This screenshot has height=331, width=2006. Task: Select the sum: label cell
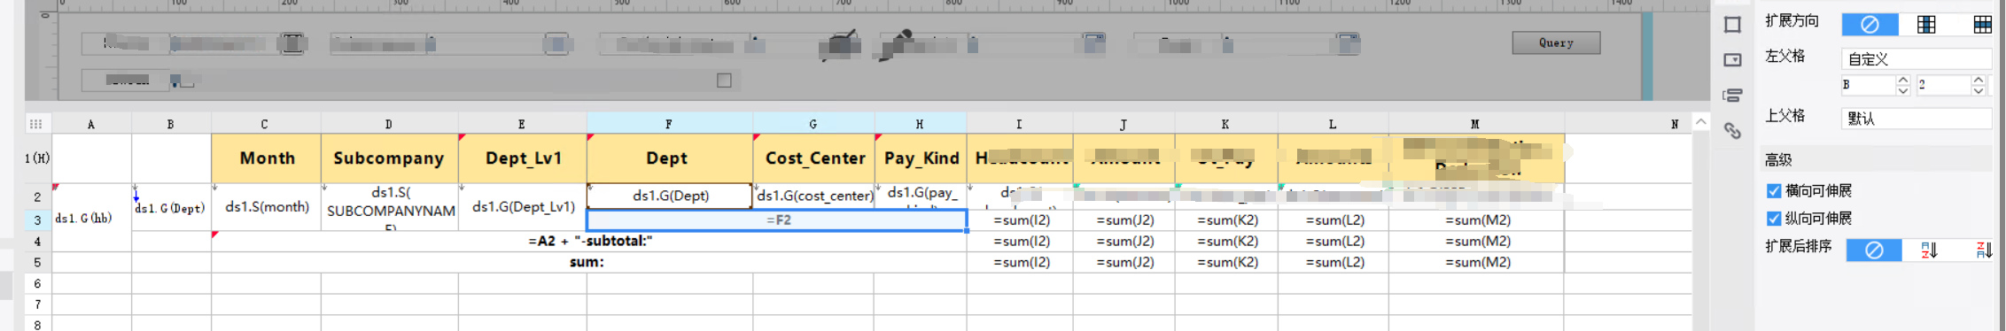(589, 263)
